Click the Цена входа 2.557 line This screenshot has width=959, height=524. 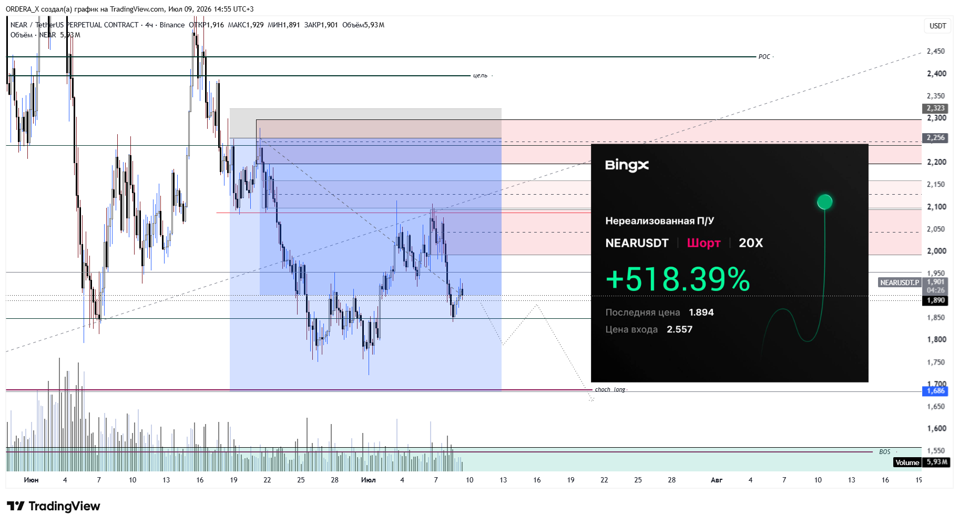point(649,329)
